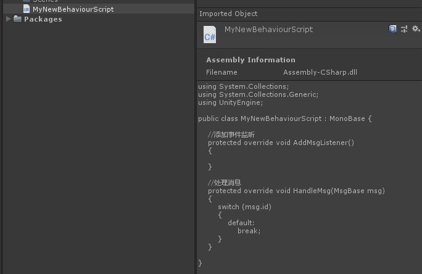Click the switch (msg.id) statement
This screenshot has height=274, width=422.
[244, 207]
